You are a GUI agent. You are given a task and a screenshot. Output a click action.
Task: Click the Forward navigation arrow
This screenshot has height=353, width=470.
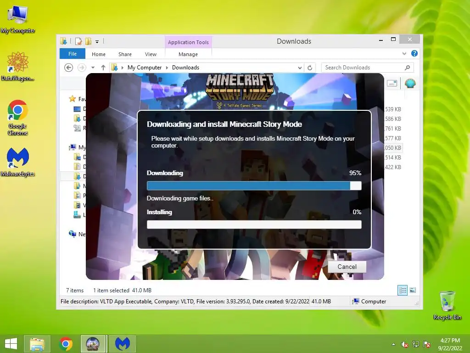click(x=82, y=68)
